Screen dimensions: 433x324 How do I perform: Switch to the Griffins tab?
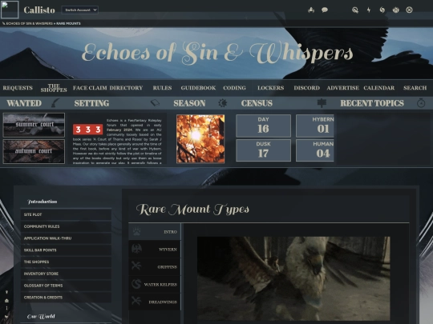point(155,266)
